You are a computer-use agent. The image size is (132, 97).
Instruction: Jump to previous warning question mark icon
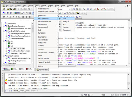pyautogui.click(x=102, y=9)
